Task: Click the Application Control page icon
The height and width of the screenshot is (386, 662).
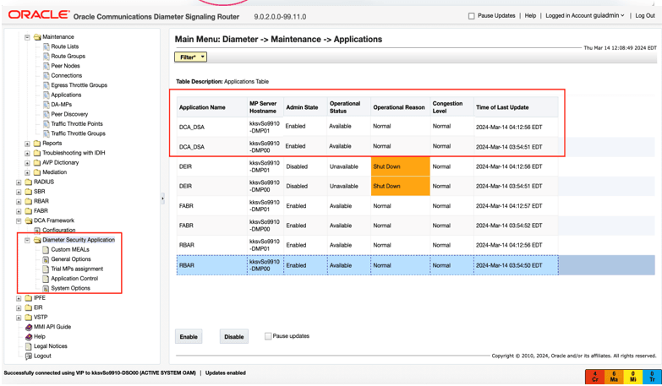Action: tap(46, 279)
